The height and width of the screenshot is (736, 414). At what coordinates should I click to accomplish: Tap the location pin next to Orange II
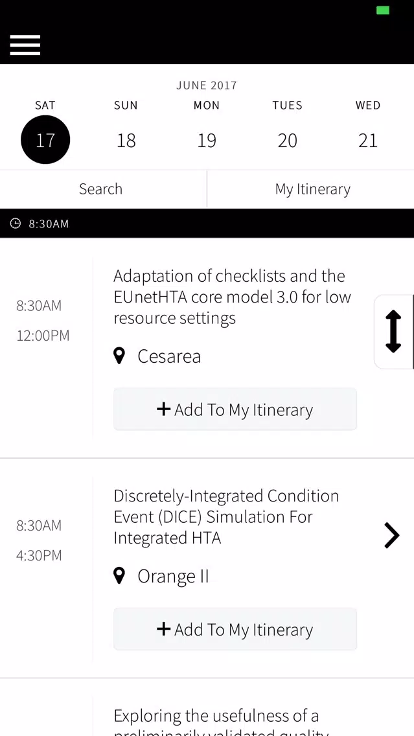point(119,575)
